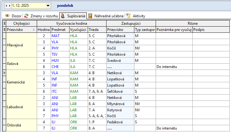The width and height of the screenshot is (231, 132).
Task: Click the Náhradné učebne door icon
Action: point(90,16)
